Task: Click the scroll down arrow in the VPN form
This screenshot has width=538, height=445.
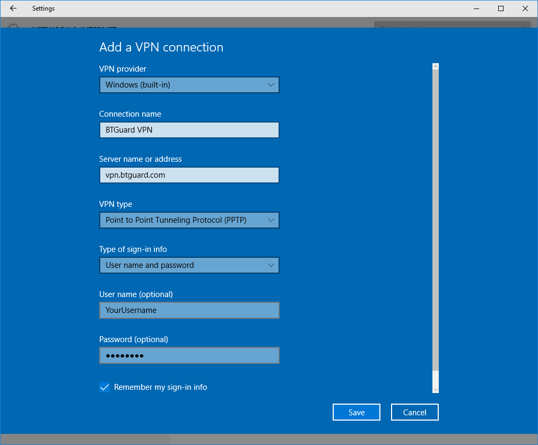Action: tap(436, 389)
